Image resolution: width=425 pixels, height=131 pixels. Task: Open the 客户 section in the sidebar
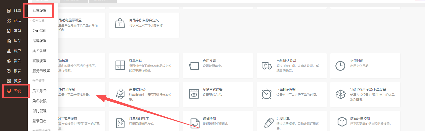(14, 51)
